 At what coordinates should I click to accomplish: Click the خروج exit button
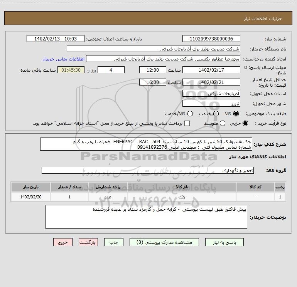[x=63, y=242]
